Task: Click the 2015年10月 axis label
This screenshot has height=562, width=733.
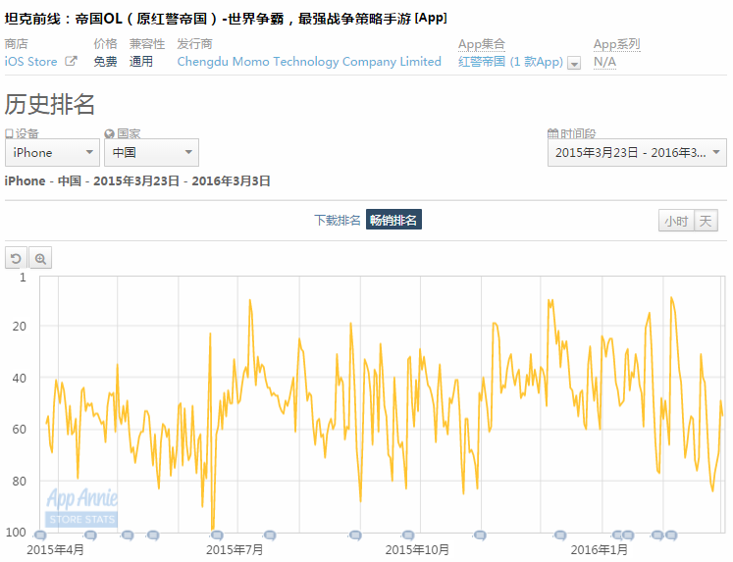Action: 416,550
